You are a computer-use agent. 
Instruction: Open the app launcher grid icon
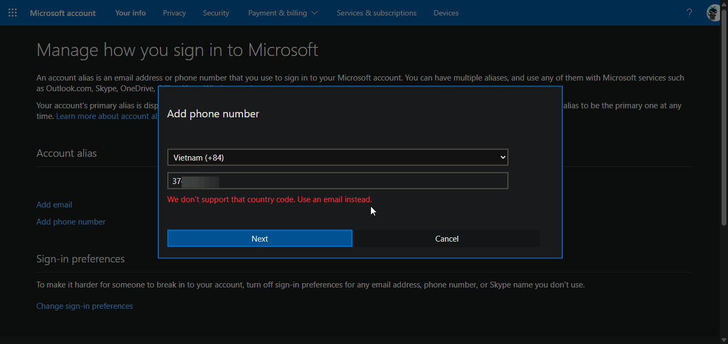click(x=13, y=13)
